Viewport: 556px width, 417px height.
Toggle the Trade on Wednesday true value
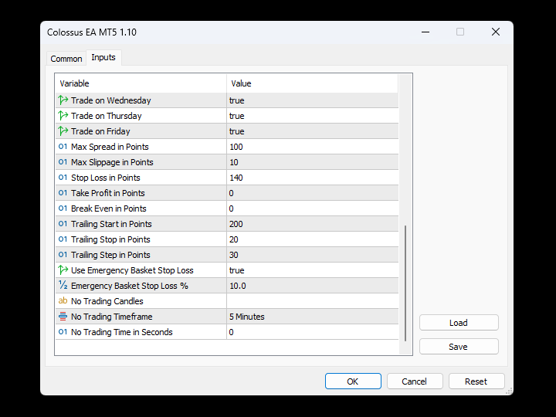click(313, 100)
